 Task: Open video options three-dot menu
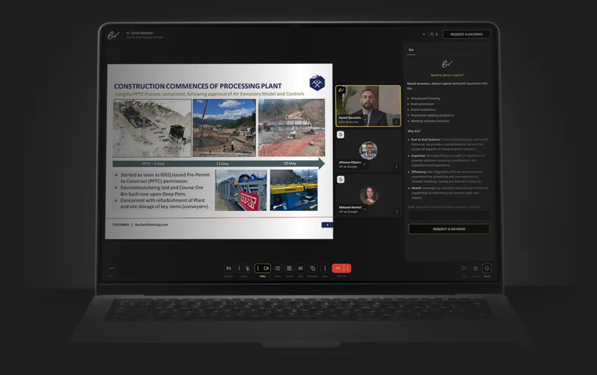[x=258, y=268]
